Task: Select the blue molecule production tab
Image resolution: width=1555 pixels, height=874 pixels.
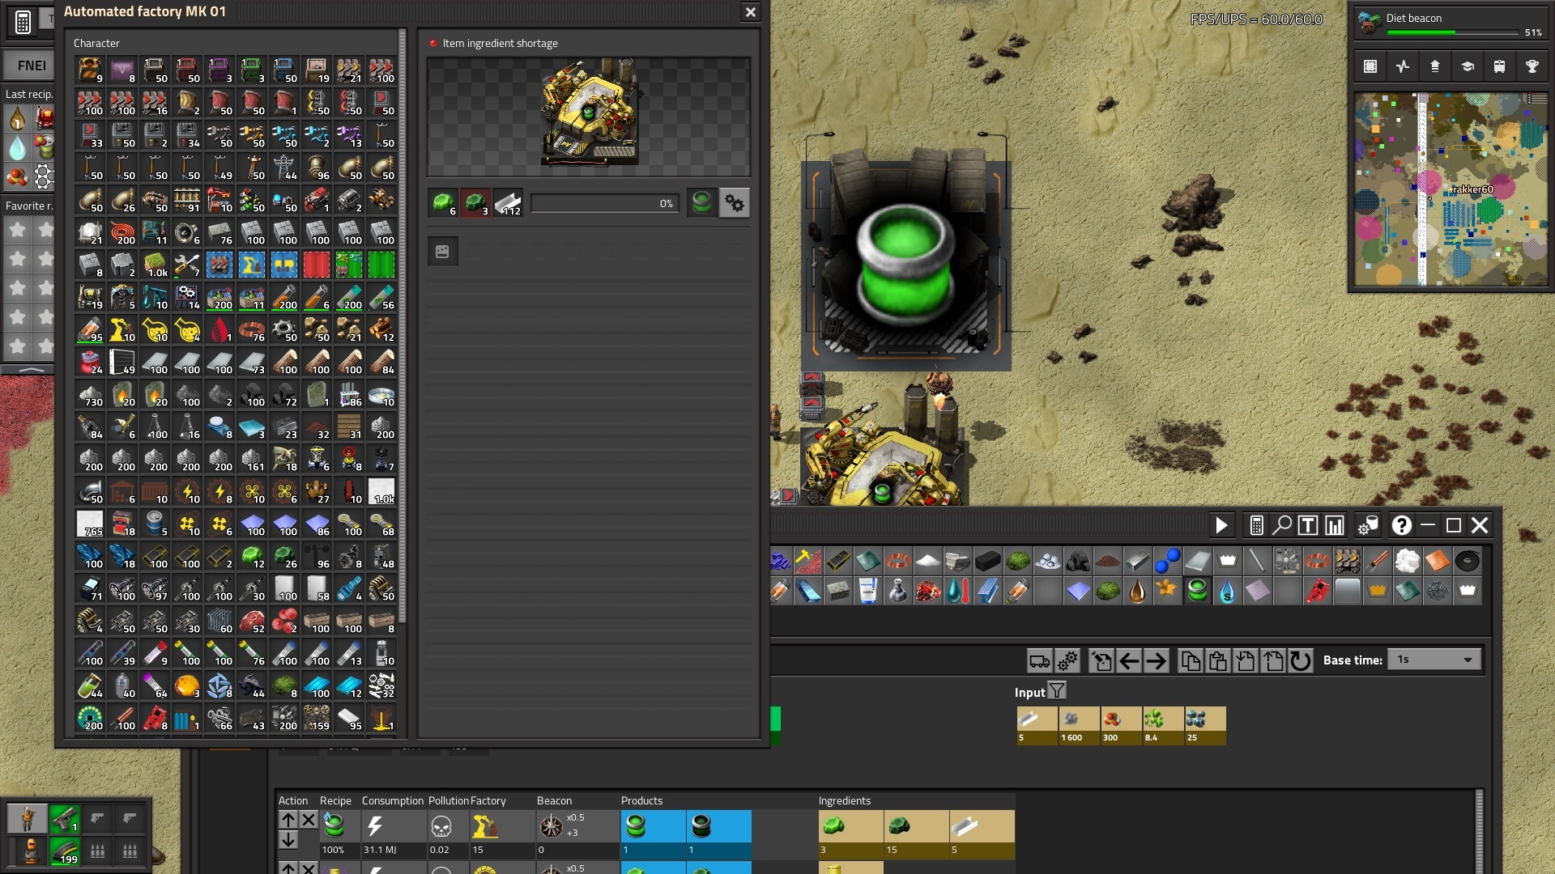Action: (1167, 561)
